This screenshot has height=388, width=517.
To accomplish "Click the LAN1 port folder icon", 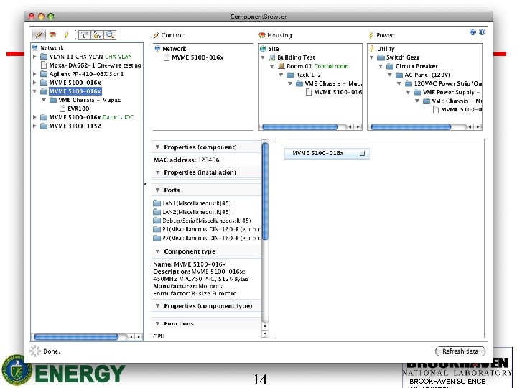I will (x=157, y=203).
